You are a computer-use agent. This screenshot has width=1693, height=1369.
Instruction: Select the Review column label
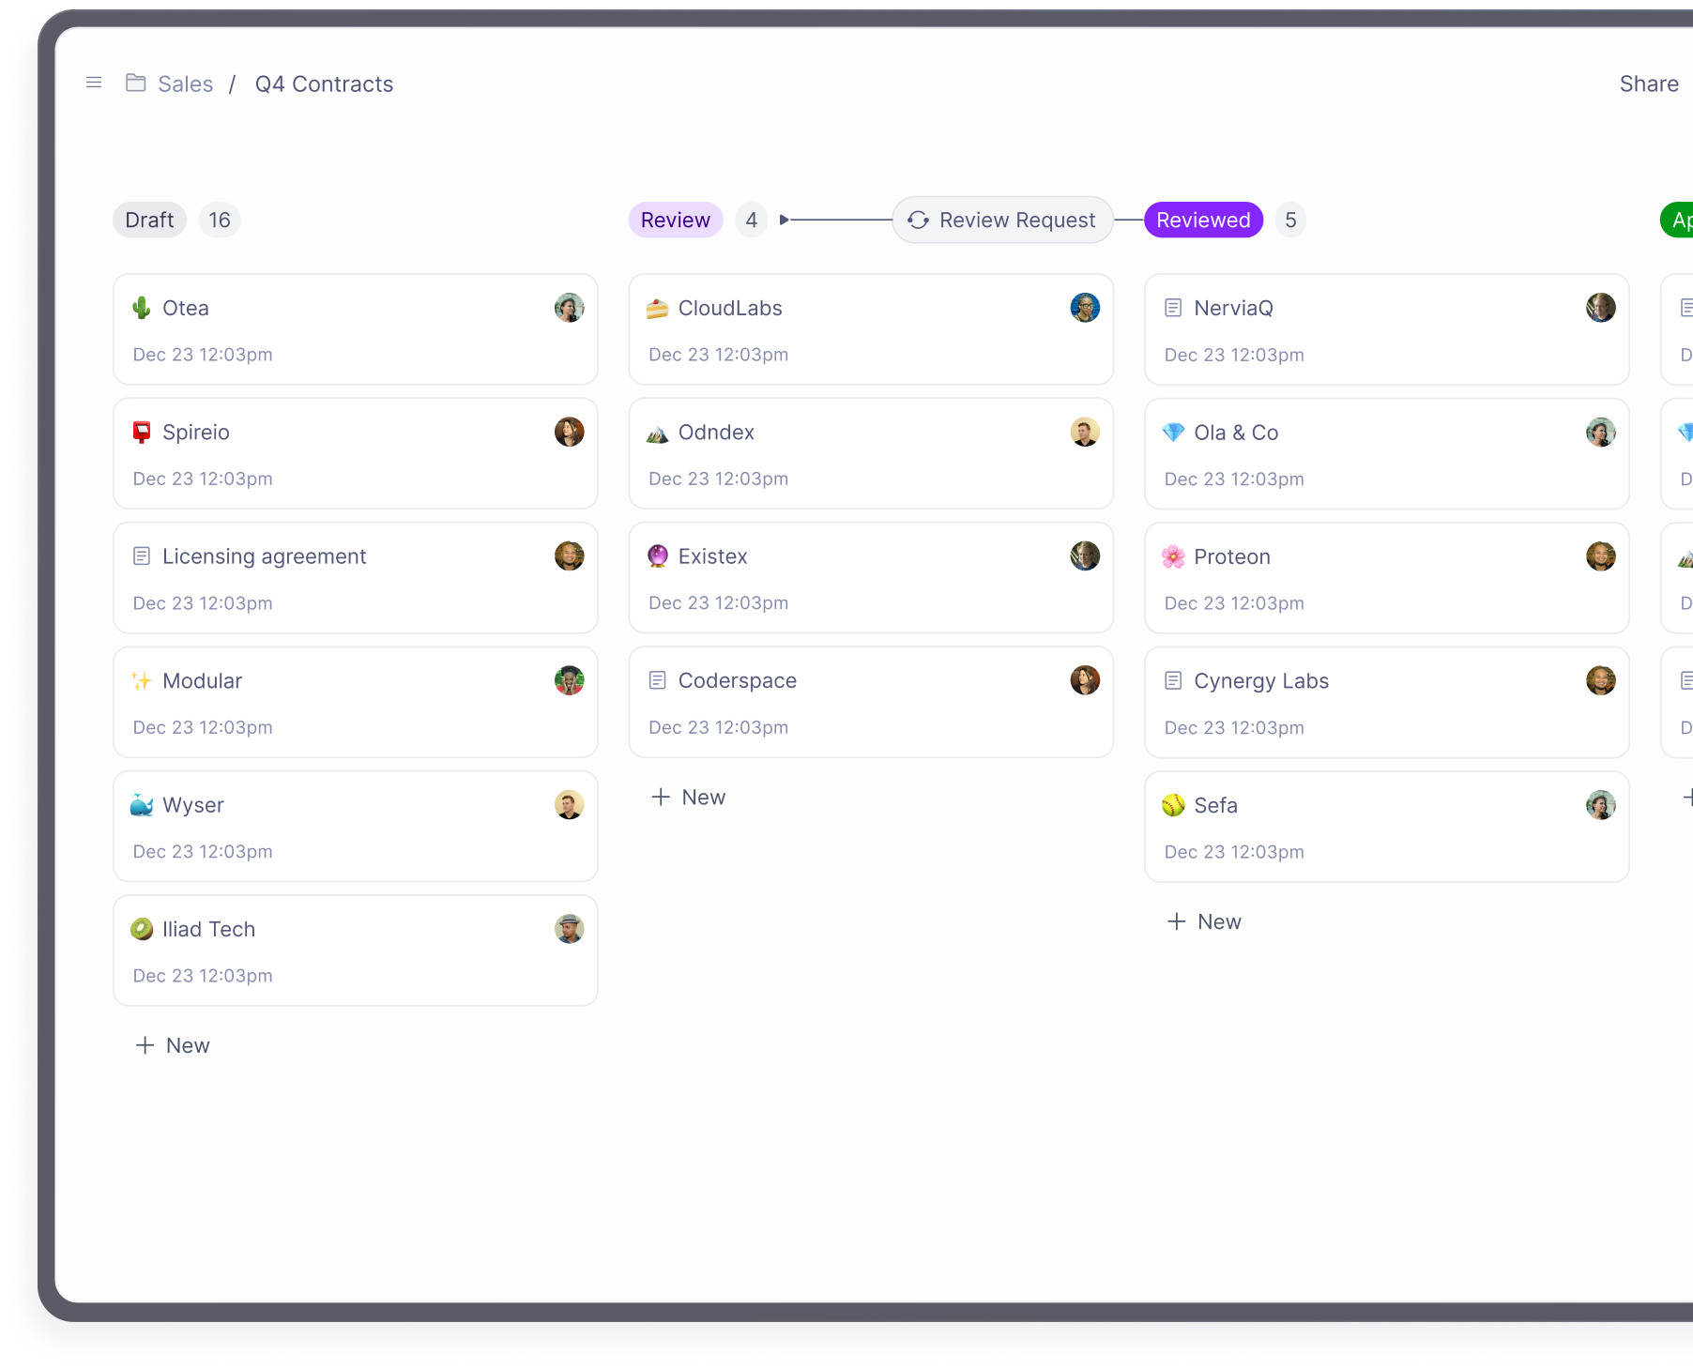[676, 220]
